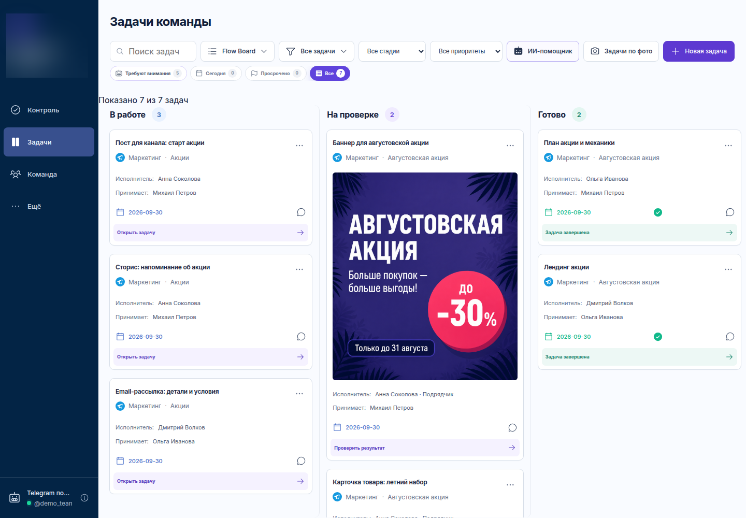Click 'Задача завершена' on 'План акции и механики'
This screenshot has width=746, height=518.
[639, 233]
